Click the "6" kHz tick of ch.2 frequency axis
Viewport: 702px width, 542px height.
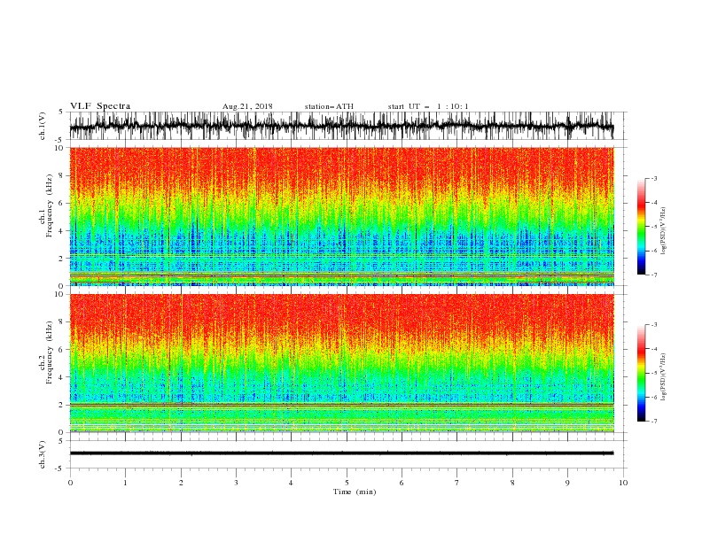tap(62, 350)
